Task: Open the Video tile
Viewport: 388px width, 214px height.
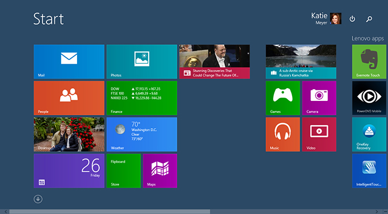Action: tap(319, 134)
